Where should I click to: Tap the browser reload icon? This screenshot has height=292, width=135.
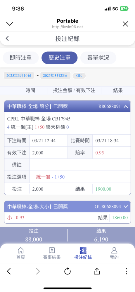[67, 271]
